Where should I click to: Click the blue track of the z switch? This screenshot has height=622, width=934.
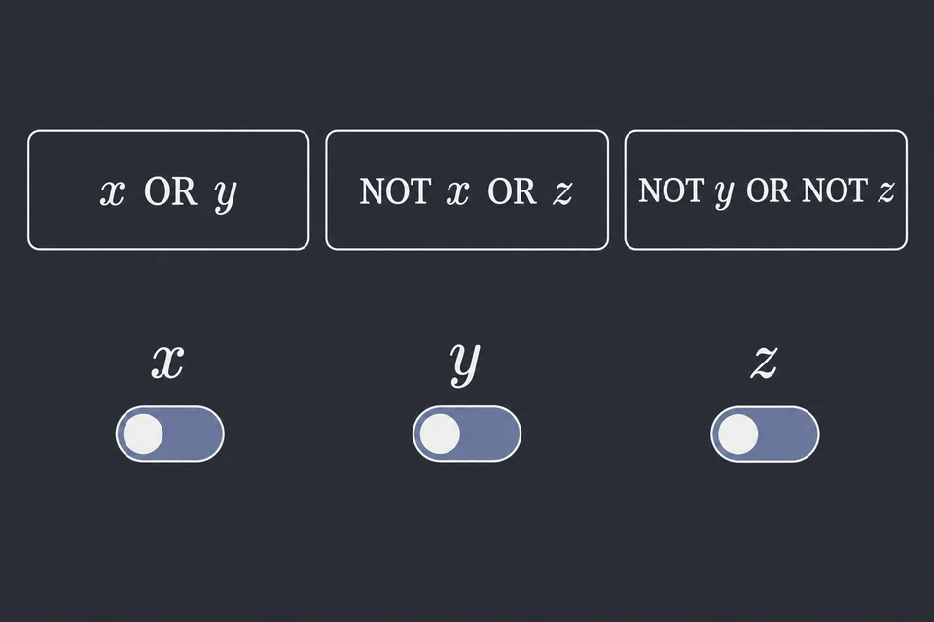point(787,433)
